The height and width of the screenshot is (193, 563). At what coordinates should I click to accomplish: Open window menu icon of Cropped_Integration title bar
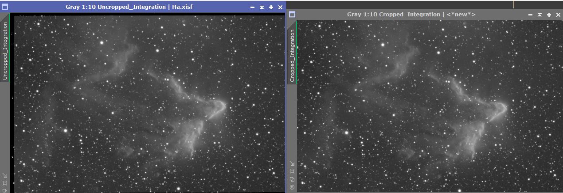click(292, 14)
